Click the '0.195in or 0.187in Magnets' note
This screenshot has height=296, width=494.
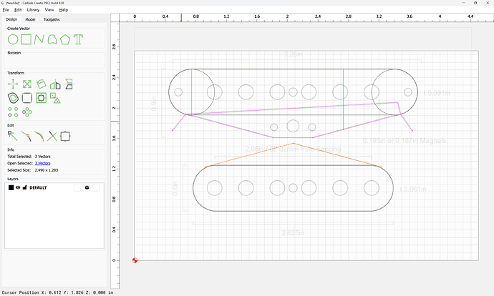[x=405, y=141]
